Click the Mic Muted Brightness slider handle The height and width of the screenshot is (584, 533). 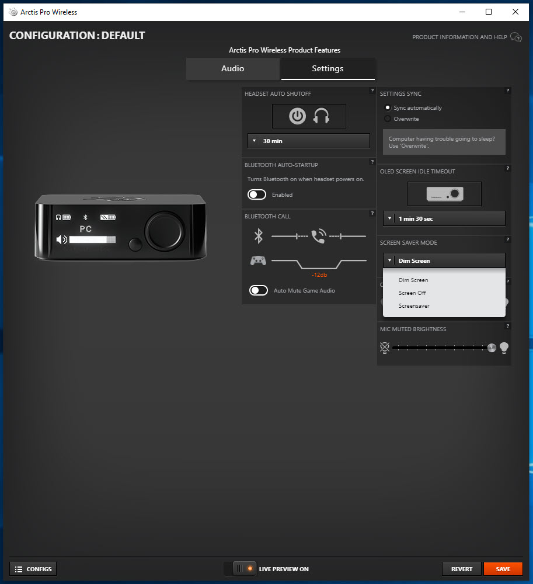pyautogui.click(x=492, y=348)
